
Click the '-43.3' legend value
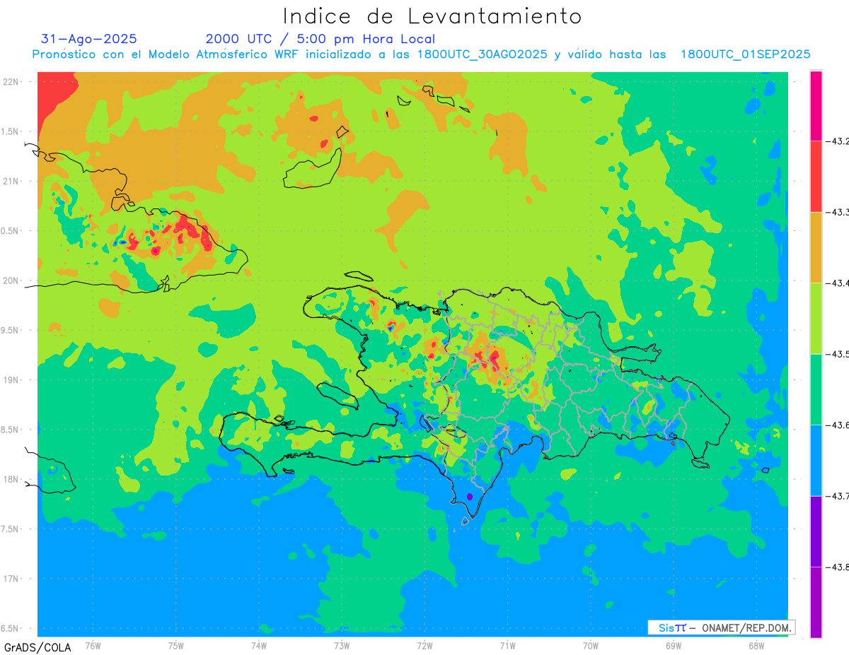pos(838,212)
